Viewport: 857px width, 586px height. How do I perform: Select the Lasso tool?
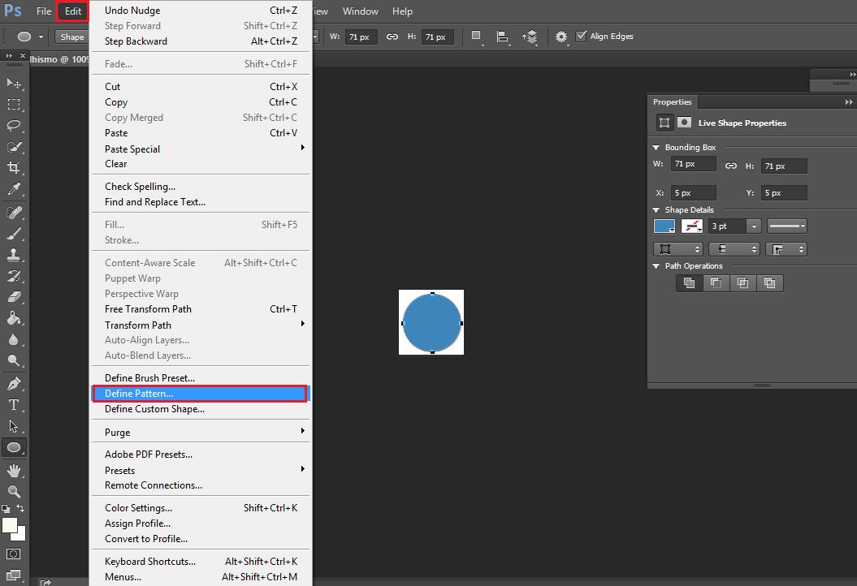coord(14,125)
